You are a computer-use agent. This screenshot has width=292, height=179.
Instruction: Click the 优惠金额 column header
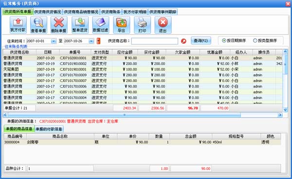(215, 52)
